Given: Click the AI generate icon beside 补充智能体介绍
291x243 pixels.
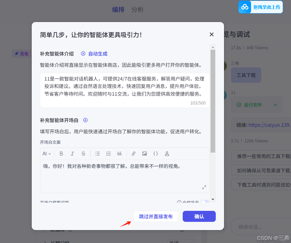Looking at the screenshot, I should pyautogui.click(x=83, y=54).
